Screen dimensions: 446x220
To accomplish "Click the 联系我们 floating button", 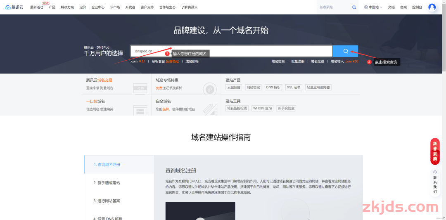I will tap(435, 182).
